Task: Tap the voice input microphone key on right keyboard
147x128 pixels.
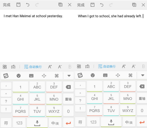Action: pyautogui.click(x=111, y=122)
